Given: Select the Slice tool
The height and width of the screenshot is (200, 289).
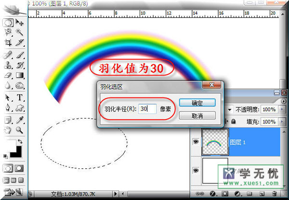Looking at the screenshot, I should pyautogui.click(x=20, y=43).
